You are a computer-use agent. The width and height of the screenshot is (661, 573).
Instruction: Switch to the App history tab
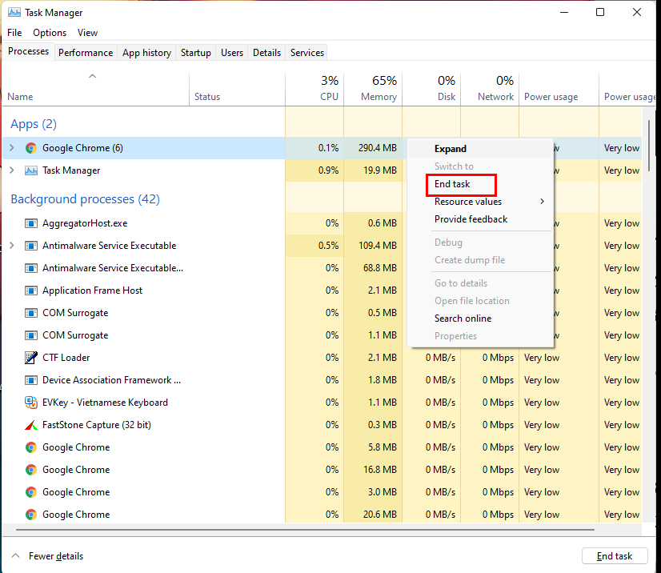[x=146, y=53]
